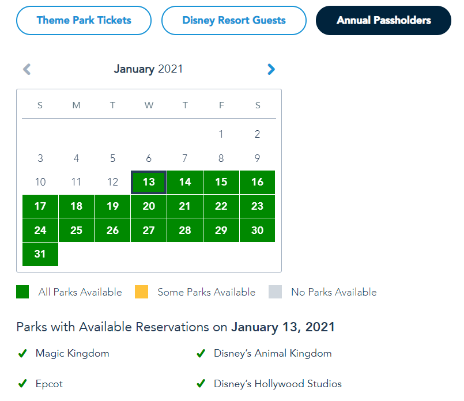Choose January 31 on the calendar
Viewport: 464px width, 401px height.
pyautogui.click(x=40, y=254)
